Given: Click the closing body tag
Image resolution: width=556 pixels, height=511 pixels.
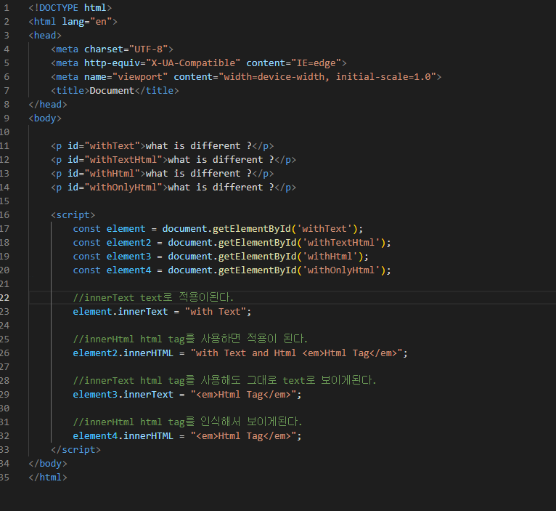Looking at the screenshot, I should tap(48, 464).
